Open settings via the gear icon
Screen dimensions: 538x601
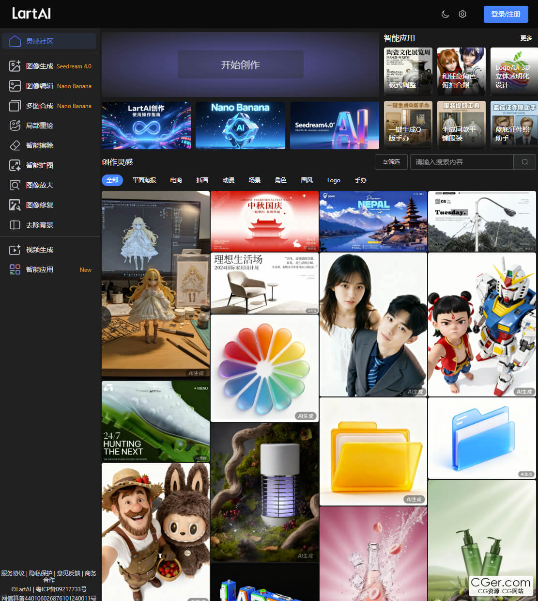[x=462, y=15]
